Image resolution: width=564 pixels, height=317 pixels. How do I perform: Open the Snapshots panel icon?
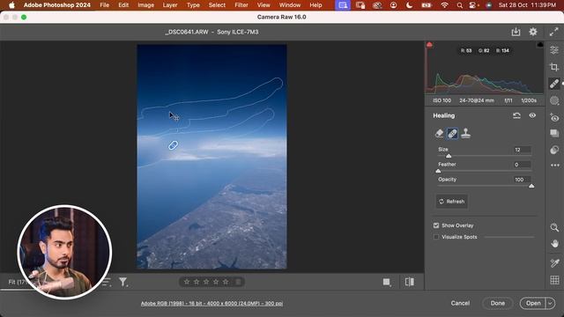[554, 133]
